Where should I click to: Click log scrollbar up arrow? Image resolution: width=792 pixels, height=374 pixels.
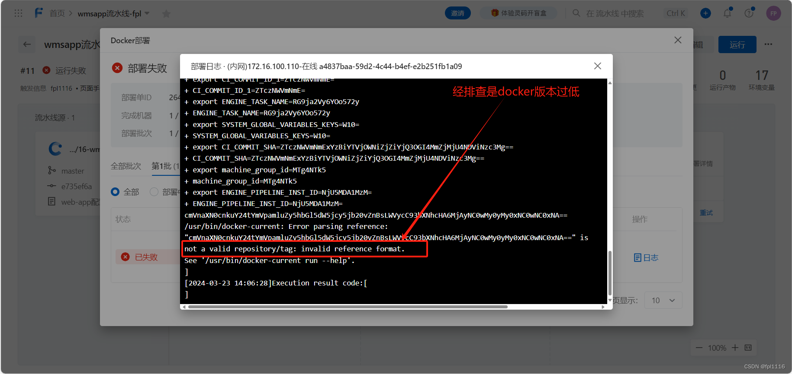pos(610,82)
